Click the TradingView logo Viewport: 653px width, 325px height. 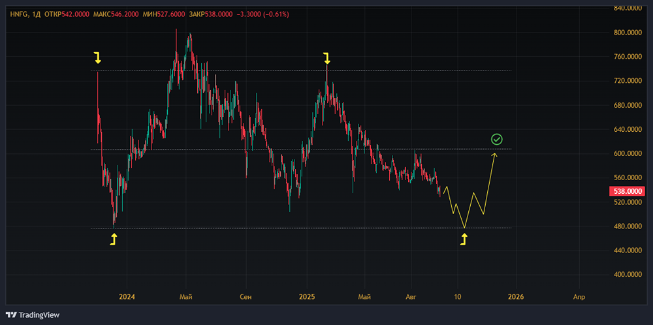click(x=33, y=315)
